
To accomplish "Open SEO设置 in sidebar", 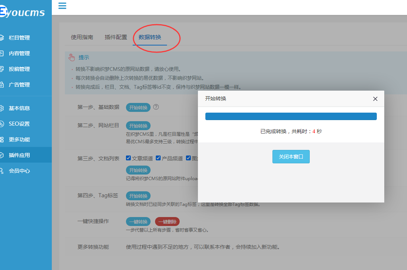I will click(x=19, y=124).
